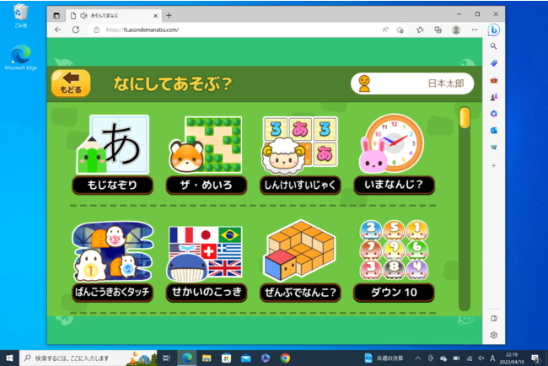Open Mail from the taskbar
This screenshot has height=366, width=548.
coord(245,358)
